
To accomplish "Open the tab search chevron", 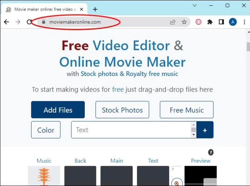I will pyautogui.click(x=194, y=5).
